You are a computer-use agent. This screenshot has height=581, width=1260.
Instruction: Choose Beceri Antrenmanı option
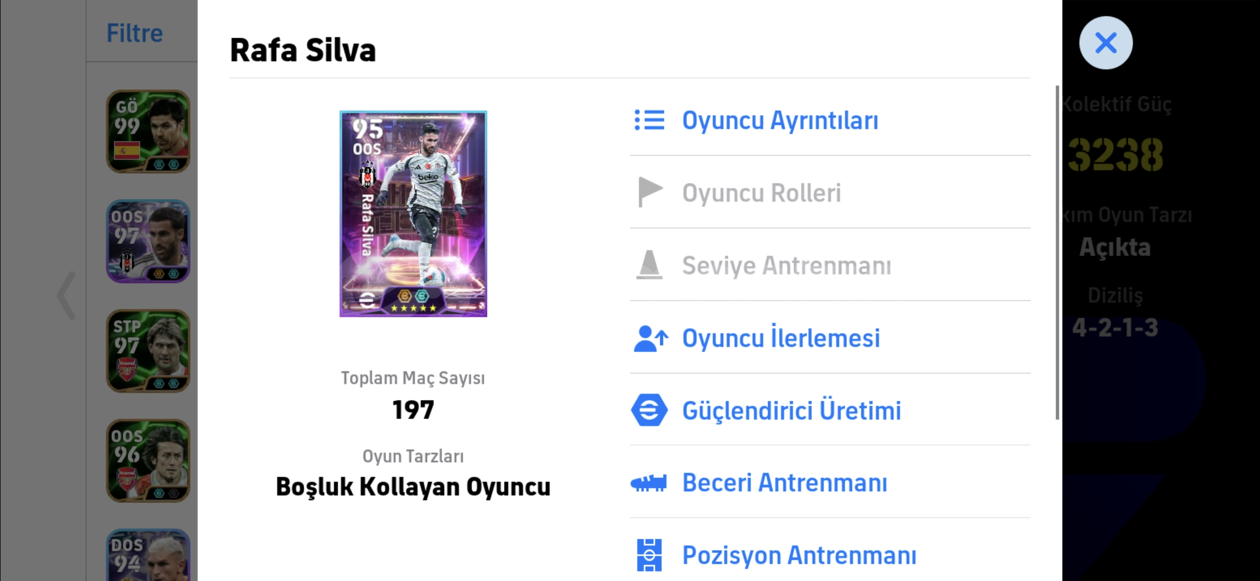(x=785, y=483)
